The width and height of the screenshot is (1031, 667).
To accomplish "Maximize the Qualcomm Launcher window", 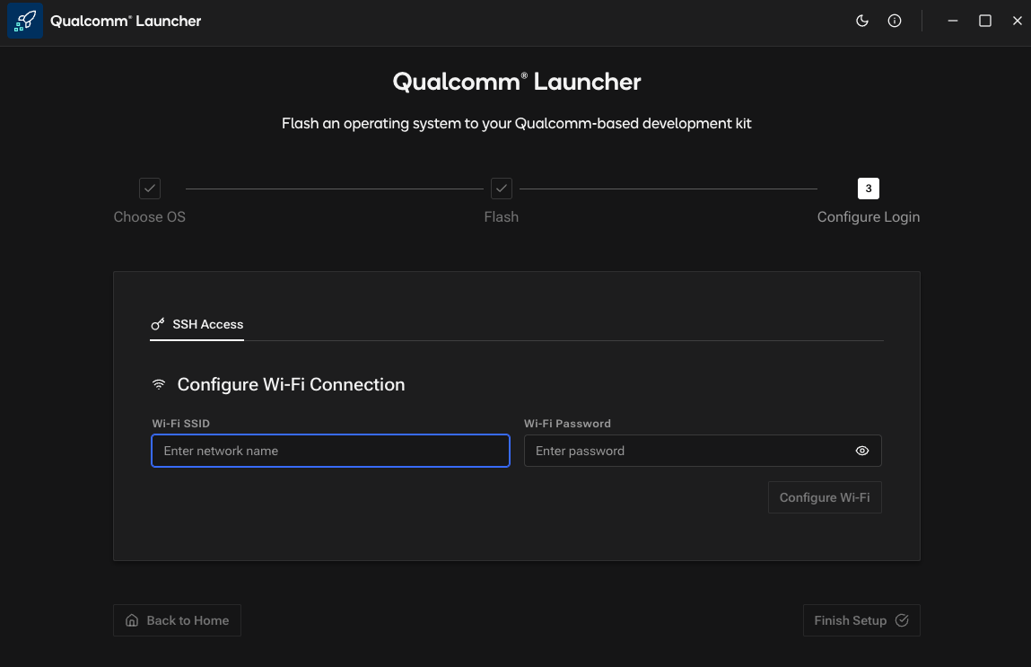I will pyautogui.click(x=985, y=21).
